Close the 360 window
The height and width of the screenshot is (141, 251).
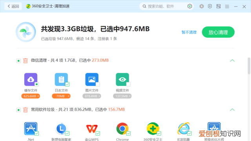(244, 7)
